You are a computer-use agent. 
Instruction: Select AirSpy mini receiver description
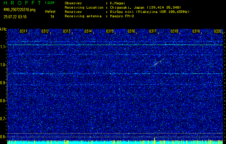pos(149,12)
